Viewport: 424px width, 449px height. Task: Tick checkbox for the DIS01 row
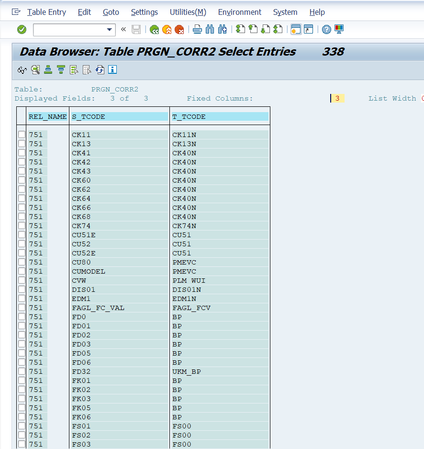pos(22,289)
